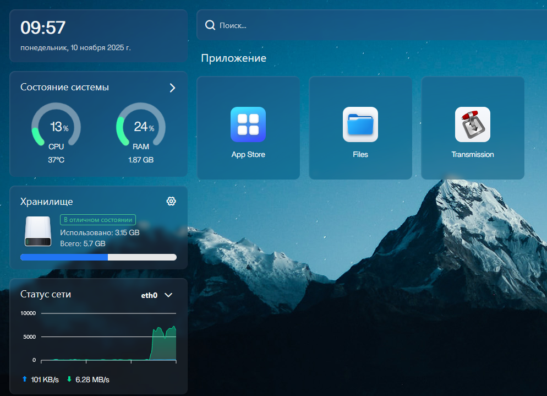This screenshot has width=547, height=396.
Task: Click the Transmission label text
Action: pyautogui.click(x=473, y=154)
